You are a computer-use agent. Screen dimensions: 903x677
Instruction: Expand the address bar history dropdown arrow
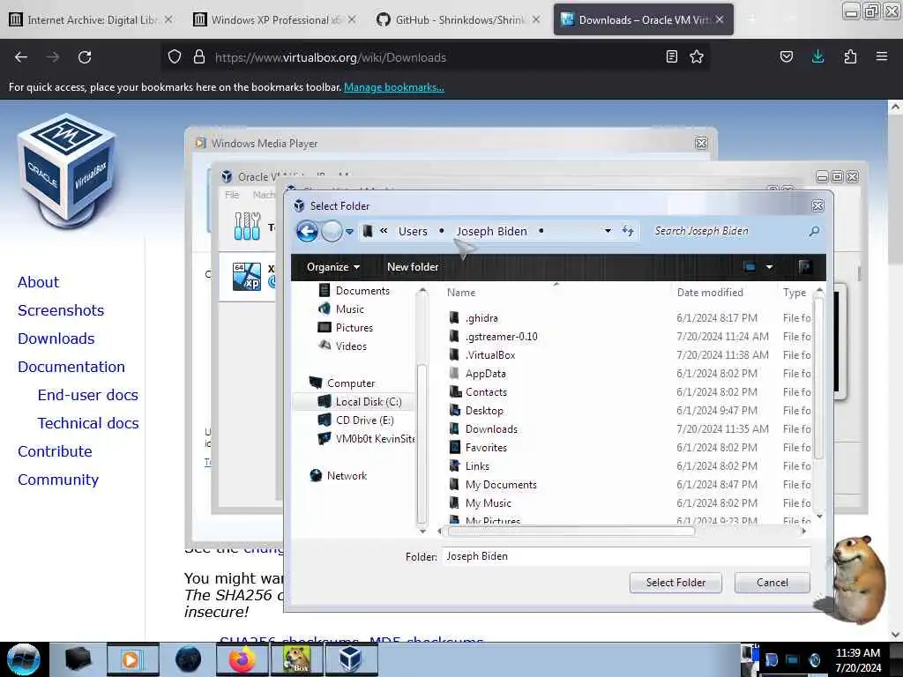pyautogui.click(x=608, y=231)
